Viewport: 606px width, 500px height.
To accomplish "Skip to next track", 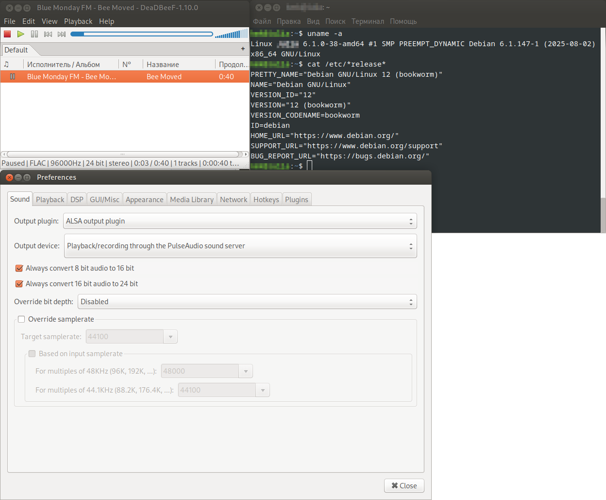I will [62, 34].
